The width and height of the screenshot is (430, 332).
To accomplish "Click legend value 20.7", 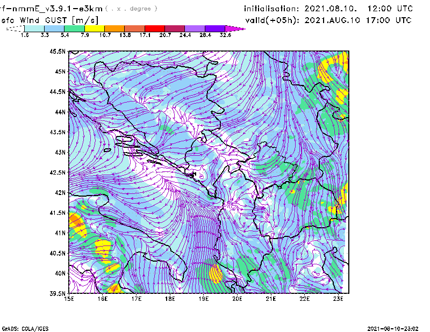I will pyautogui.click(x=165, y=35).
